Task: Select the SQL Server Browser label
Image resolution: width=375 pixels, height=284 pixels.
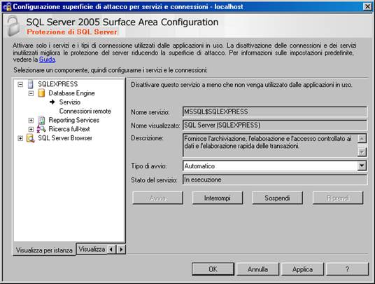Action: click(x=65, y=138)
